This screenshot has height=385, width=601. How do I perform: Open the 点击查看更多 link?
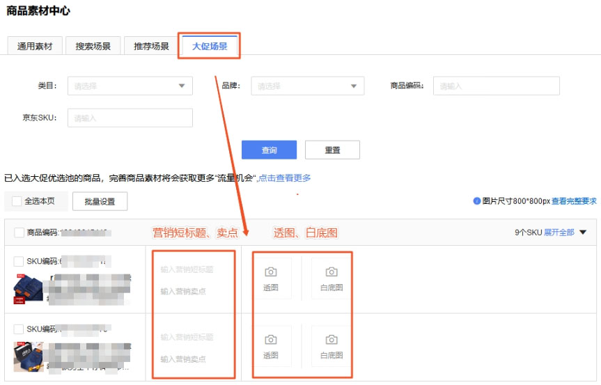[x=284, y=178]
